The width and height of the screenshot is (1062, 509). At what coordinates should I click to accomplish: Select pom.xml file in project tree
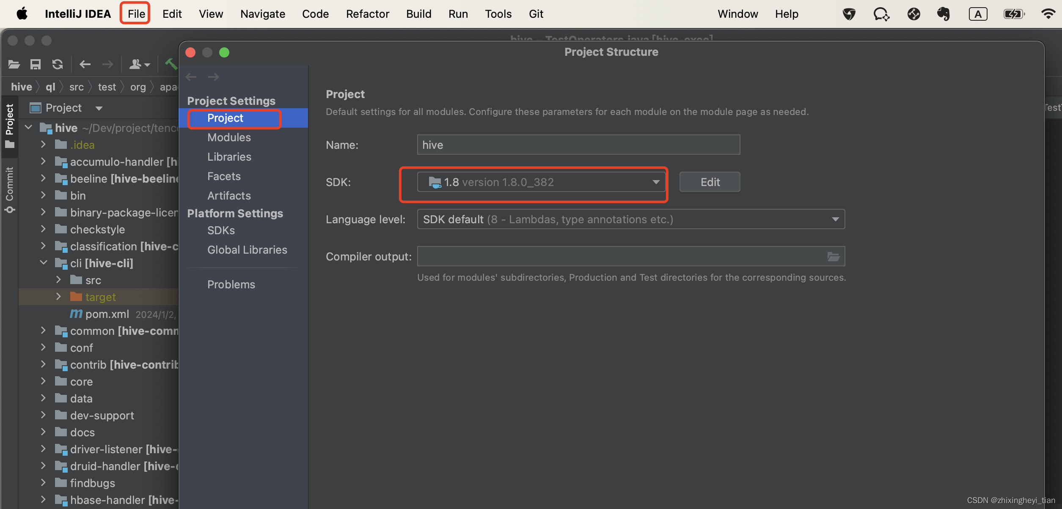click(x=107, y=314)
